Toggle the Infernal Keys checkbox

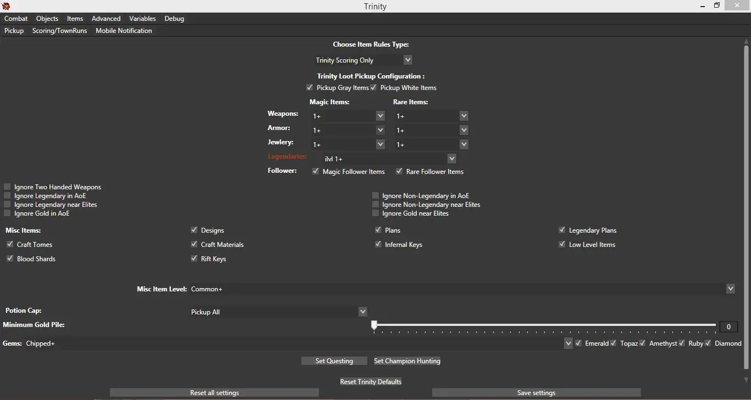pyautogui.click(x=378, y=244)
